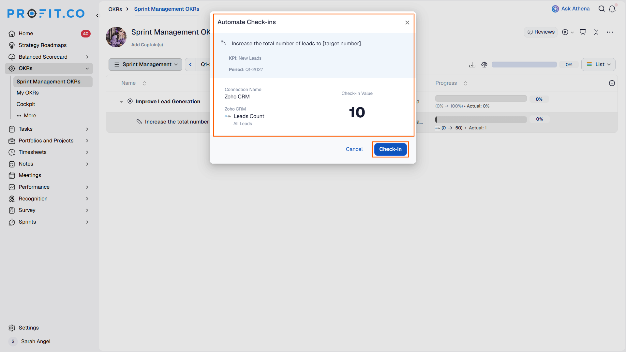626x352 pixels.
Task: Open the Sprint Management dropdown
Action: click(x=145, y=65)
